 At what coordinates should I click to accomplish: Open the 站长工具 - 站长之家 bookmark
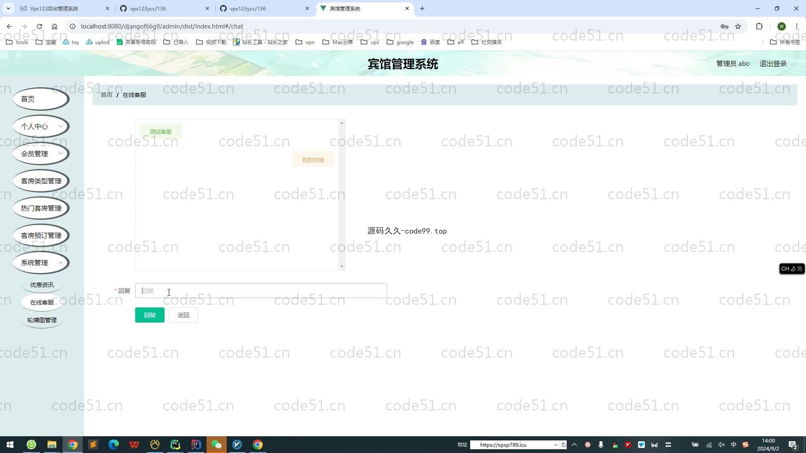point(260,42)
